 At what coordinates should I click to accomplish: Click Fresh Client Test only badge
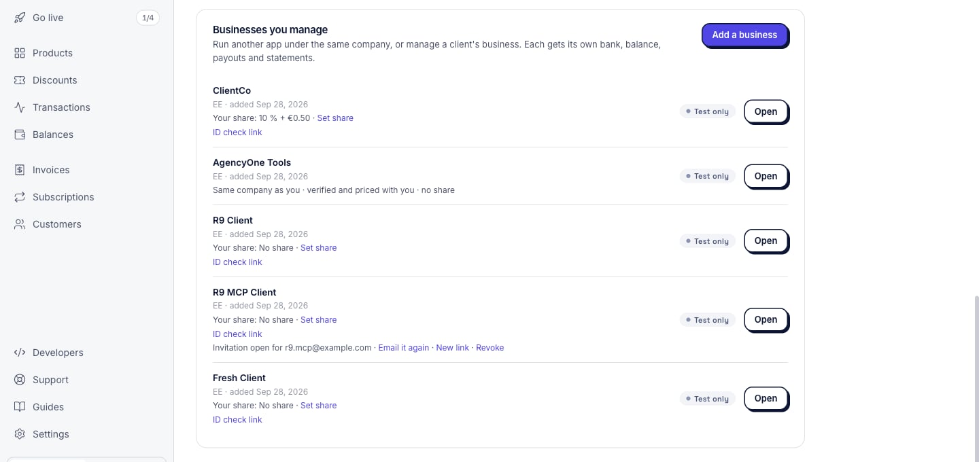pos(707,399)
